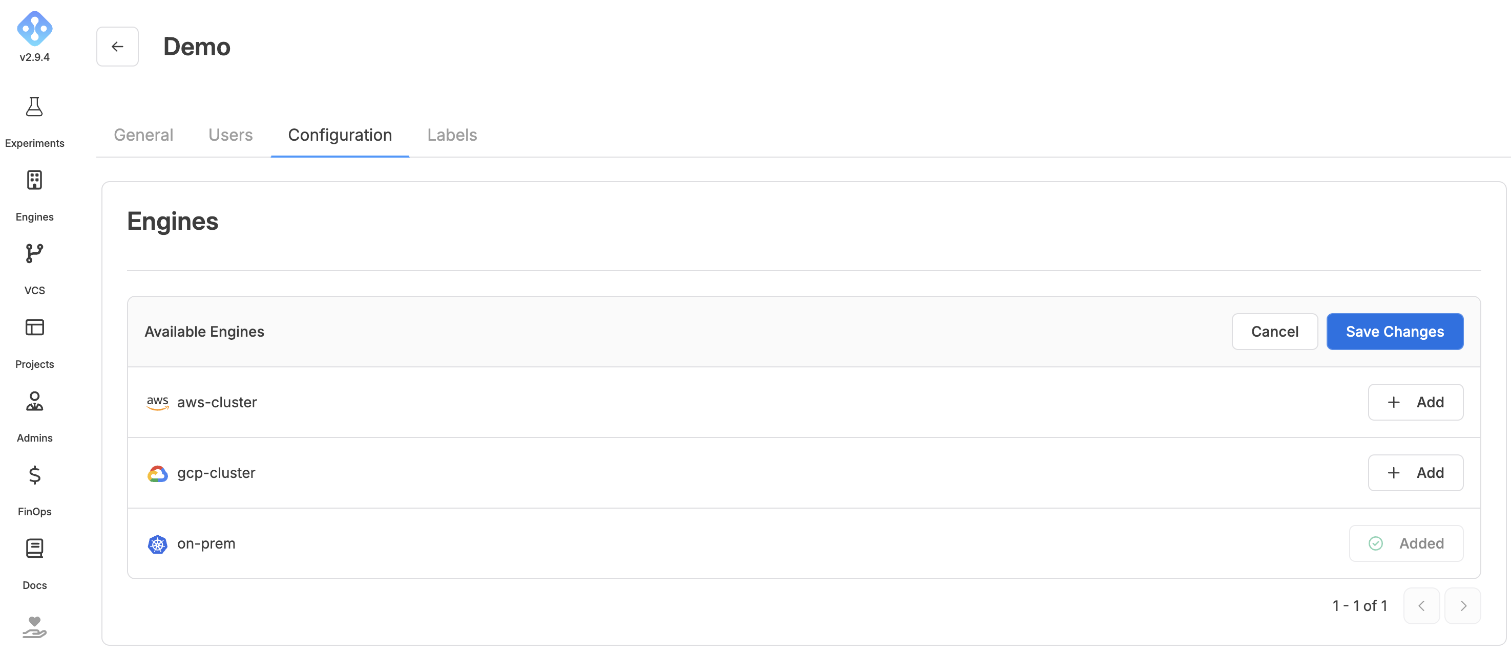The width and height of the screenshot is (1511, 656).
Task: Open the Labels tab
Action: 452,135
